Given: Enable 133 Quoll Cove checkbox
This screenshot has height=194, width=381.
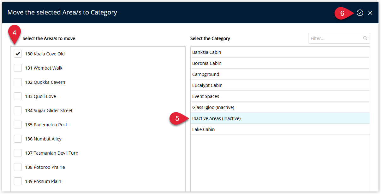Looking at the screenshot, I should [18, 96].
